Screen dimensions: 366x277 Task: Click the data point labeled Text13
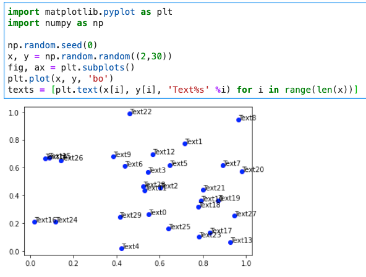(231, 242)
